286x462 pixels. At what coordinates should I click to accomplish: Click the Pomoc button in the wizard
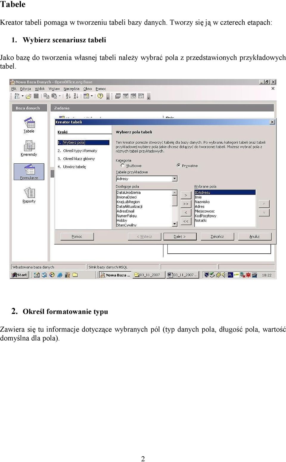[77, 236]
